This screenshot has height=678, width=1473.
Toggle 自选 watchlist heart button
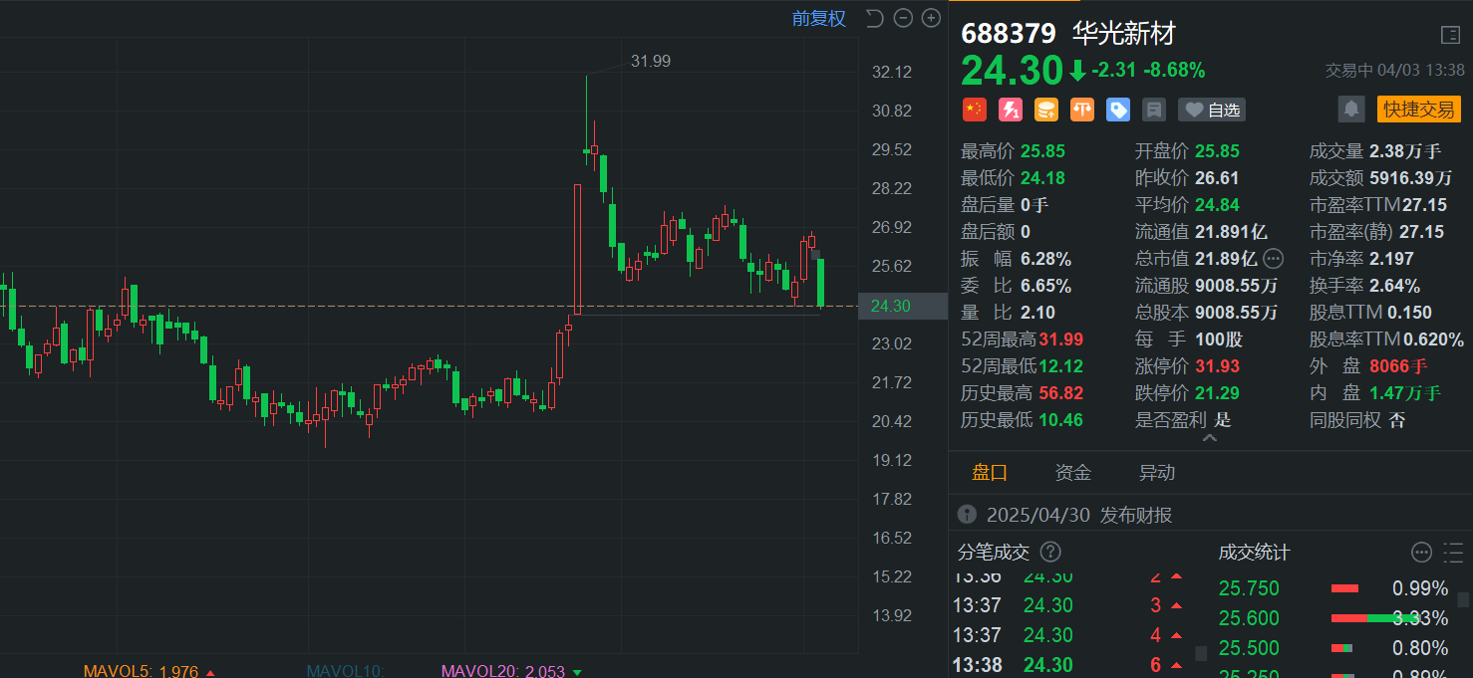click(1212, 110)
